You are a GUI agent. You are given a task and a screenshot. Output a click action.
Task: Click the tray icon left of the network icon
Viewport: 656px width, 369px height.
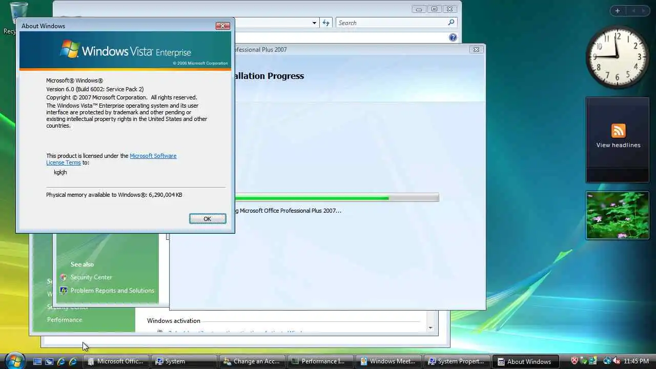592,361
